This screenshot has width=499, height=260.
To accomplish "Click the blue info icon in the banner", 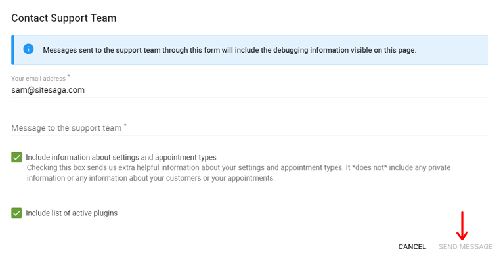I will click(28, 49).
